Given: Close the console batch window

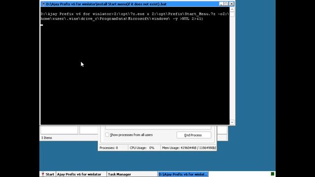Looking at the screenshot, I should [231, 4].
